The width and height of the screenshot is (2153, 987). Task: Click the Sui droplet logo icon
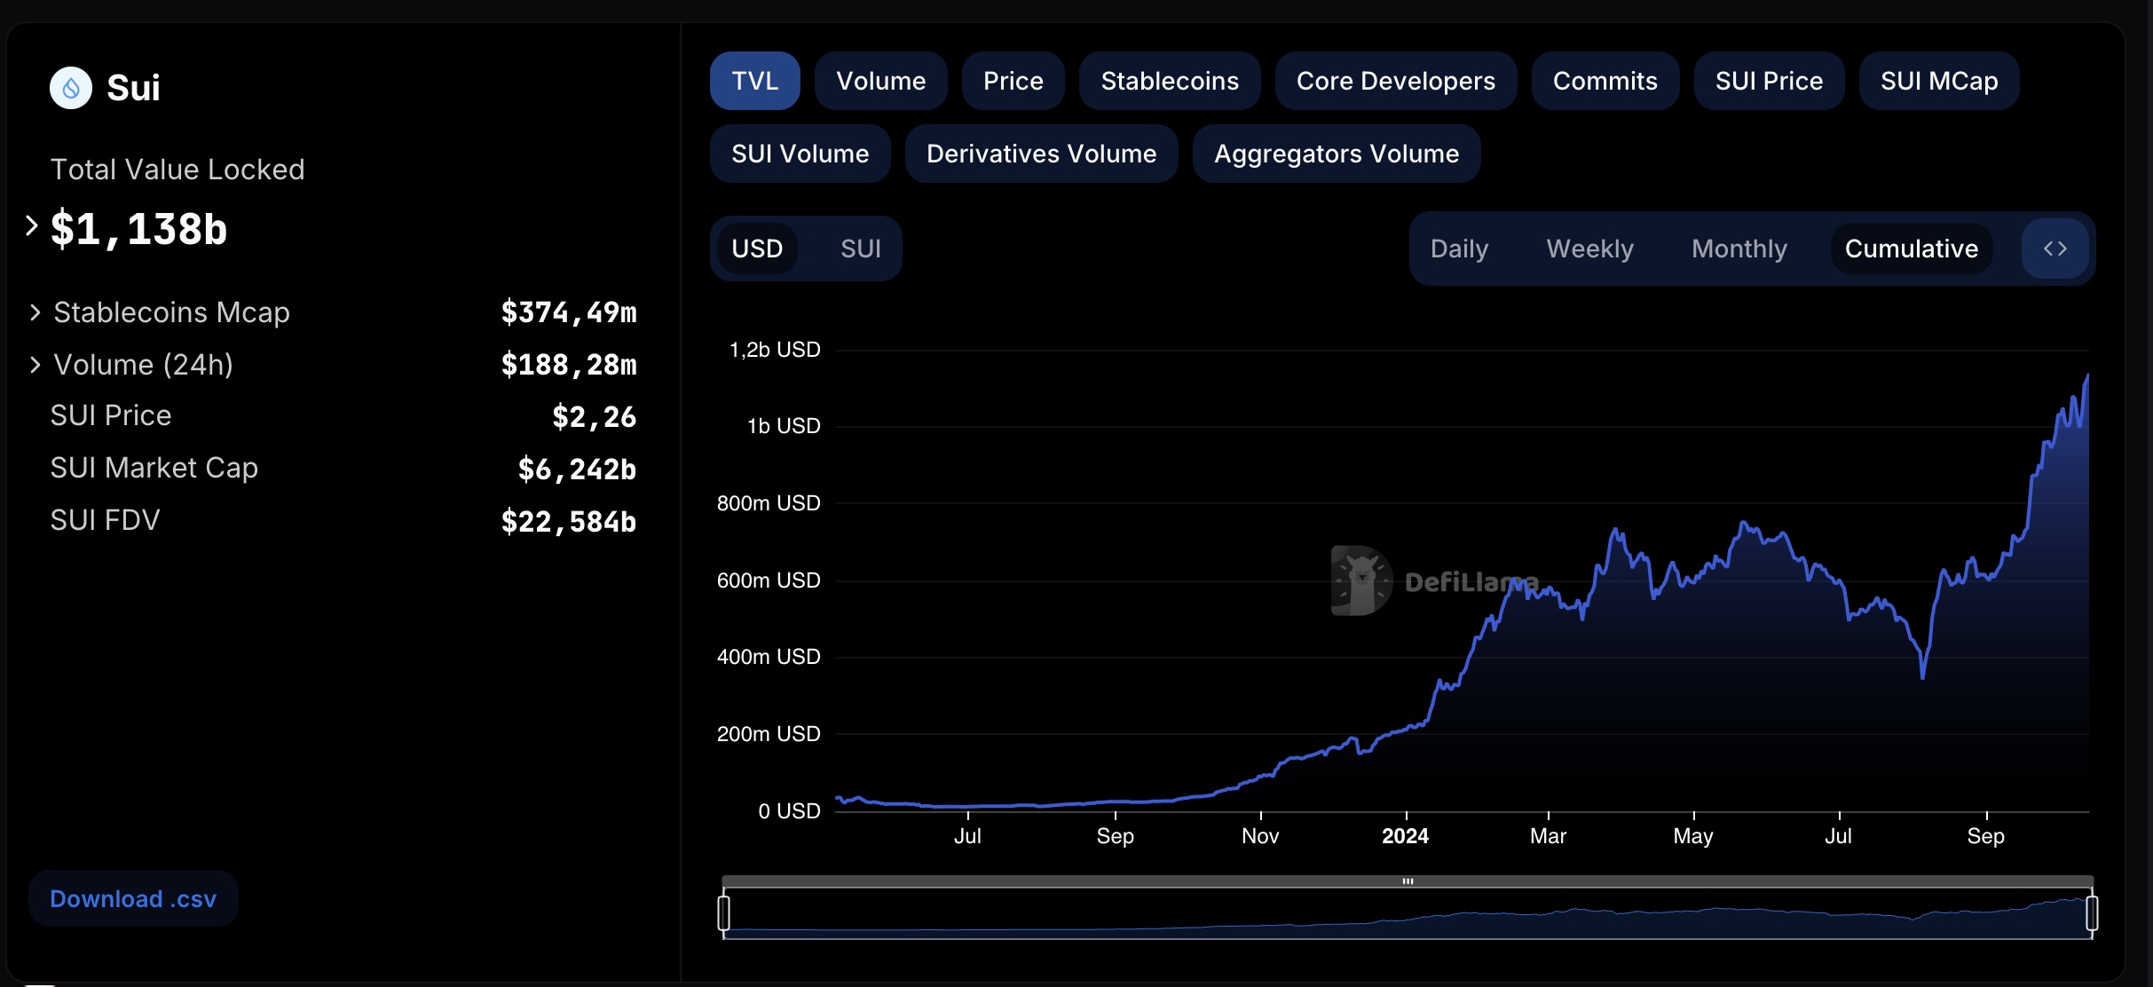(x=71, y=88)
